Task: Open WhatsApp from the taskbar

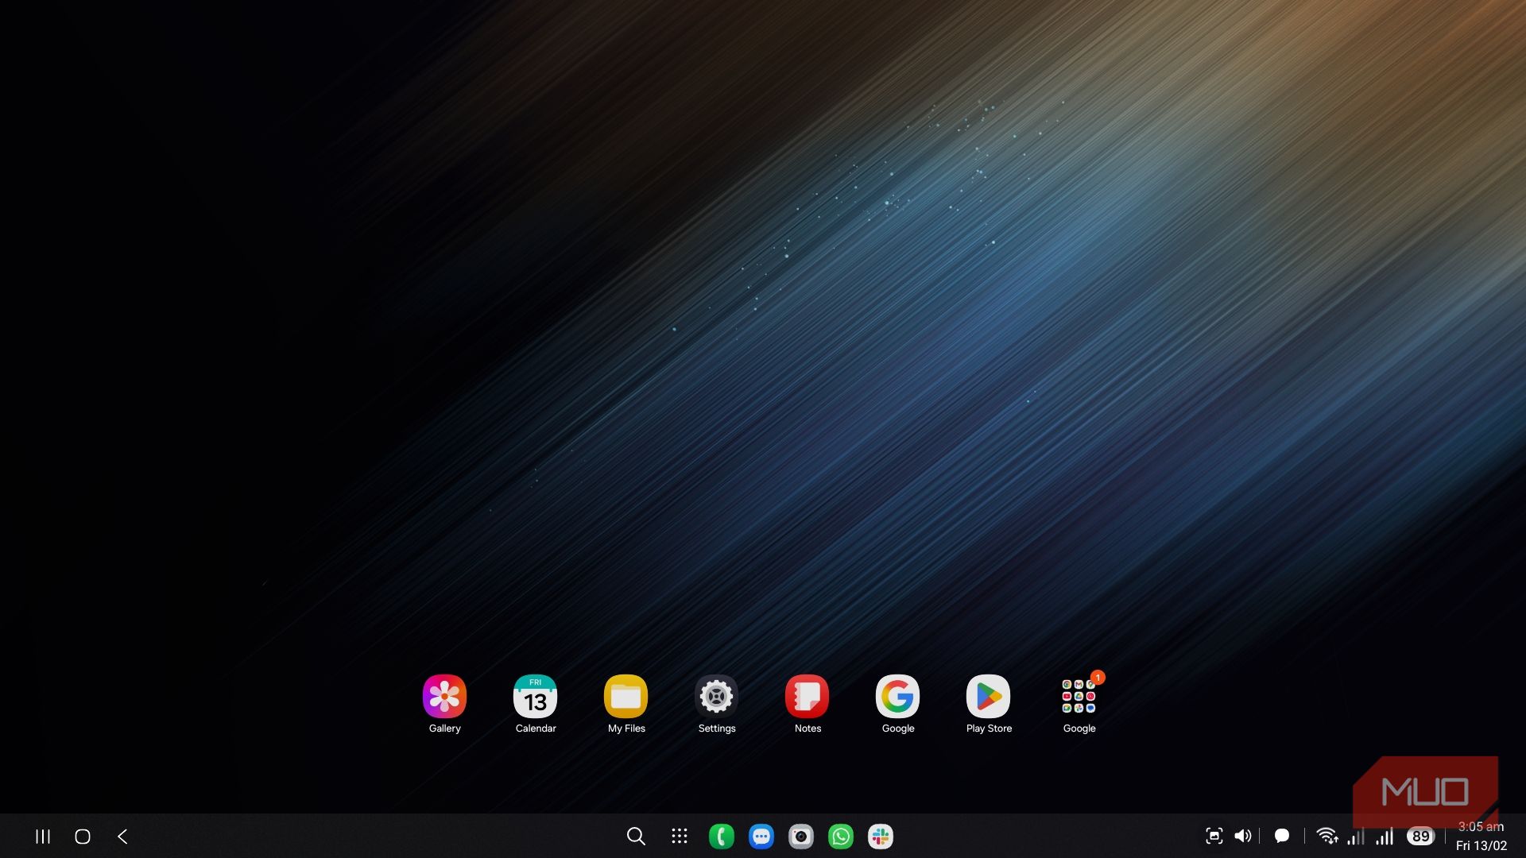Action: [x=840, y=837]
